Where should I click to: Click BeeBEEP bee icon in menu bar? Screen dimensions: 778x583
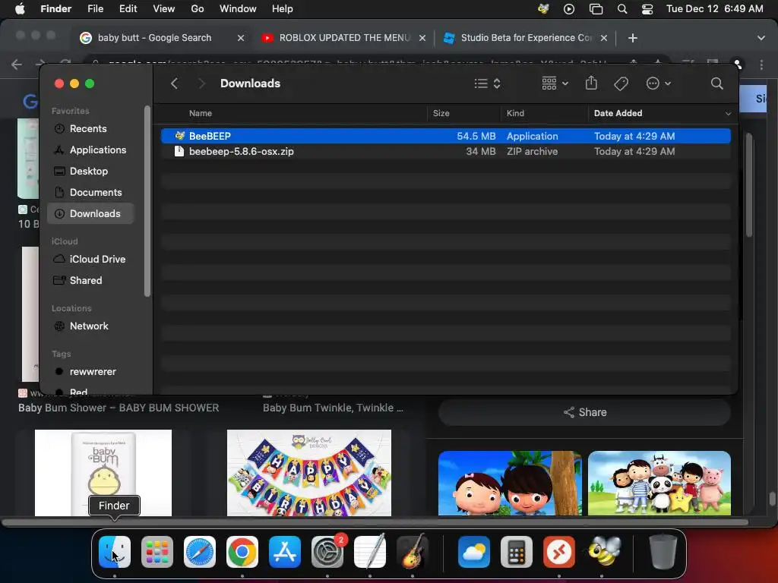(x=543, y=9)
